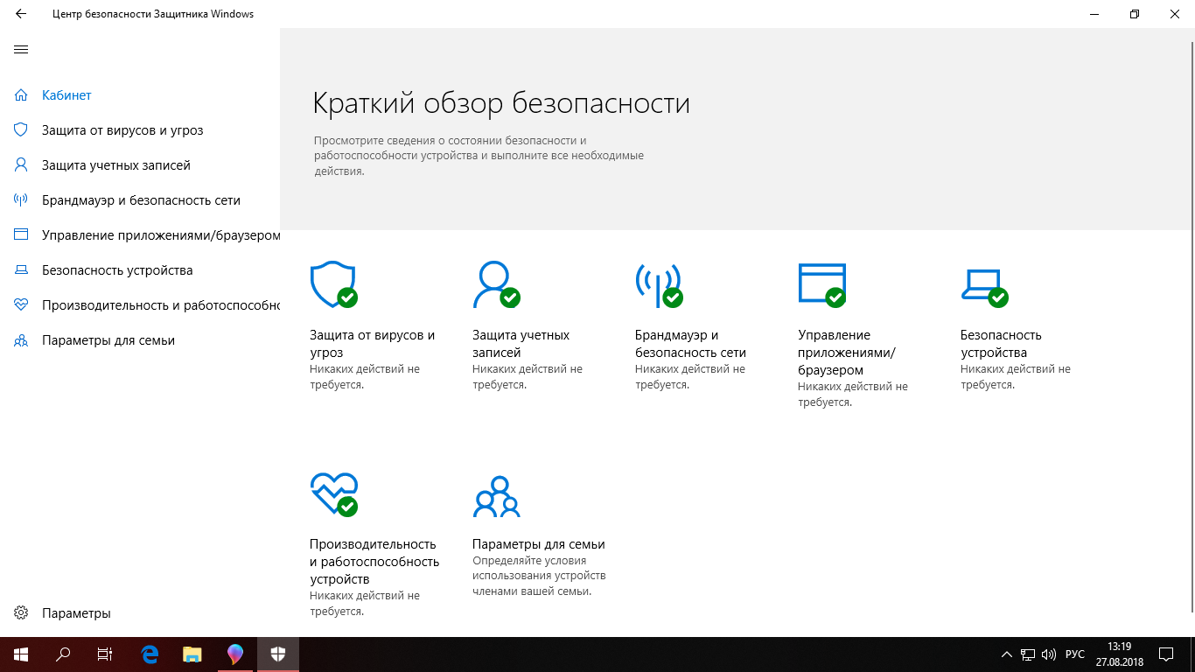1195x672 pixels.
Task: Open the large shield virus protection tile icon
Action: pyautogui.click(x=333, y=284)
